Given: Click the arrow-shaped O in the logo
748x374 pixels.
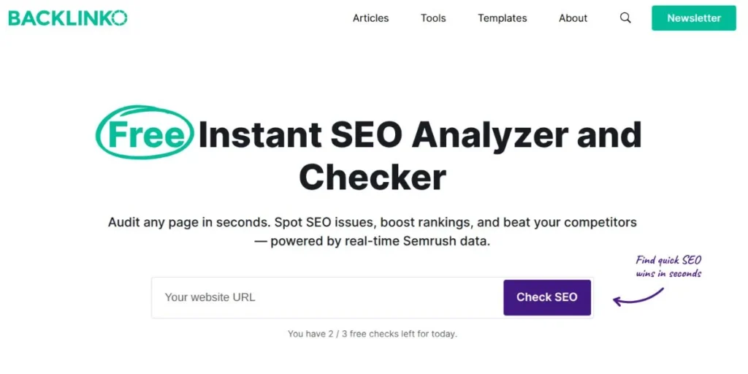Looking at the screenshot, I should pos(120,18).
